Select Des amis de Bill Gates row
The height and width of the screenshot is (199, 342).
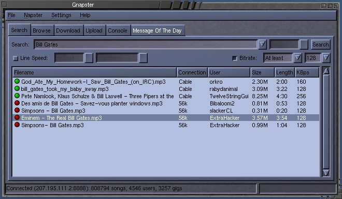[166, 103]
